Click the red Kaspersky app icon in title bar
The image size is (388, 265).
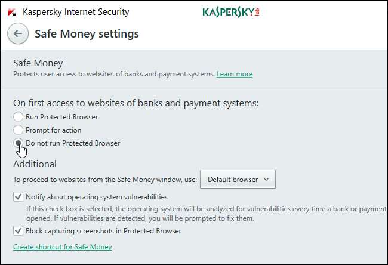(12, 12)
